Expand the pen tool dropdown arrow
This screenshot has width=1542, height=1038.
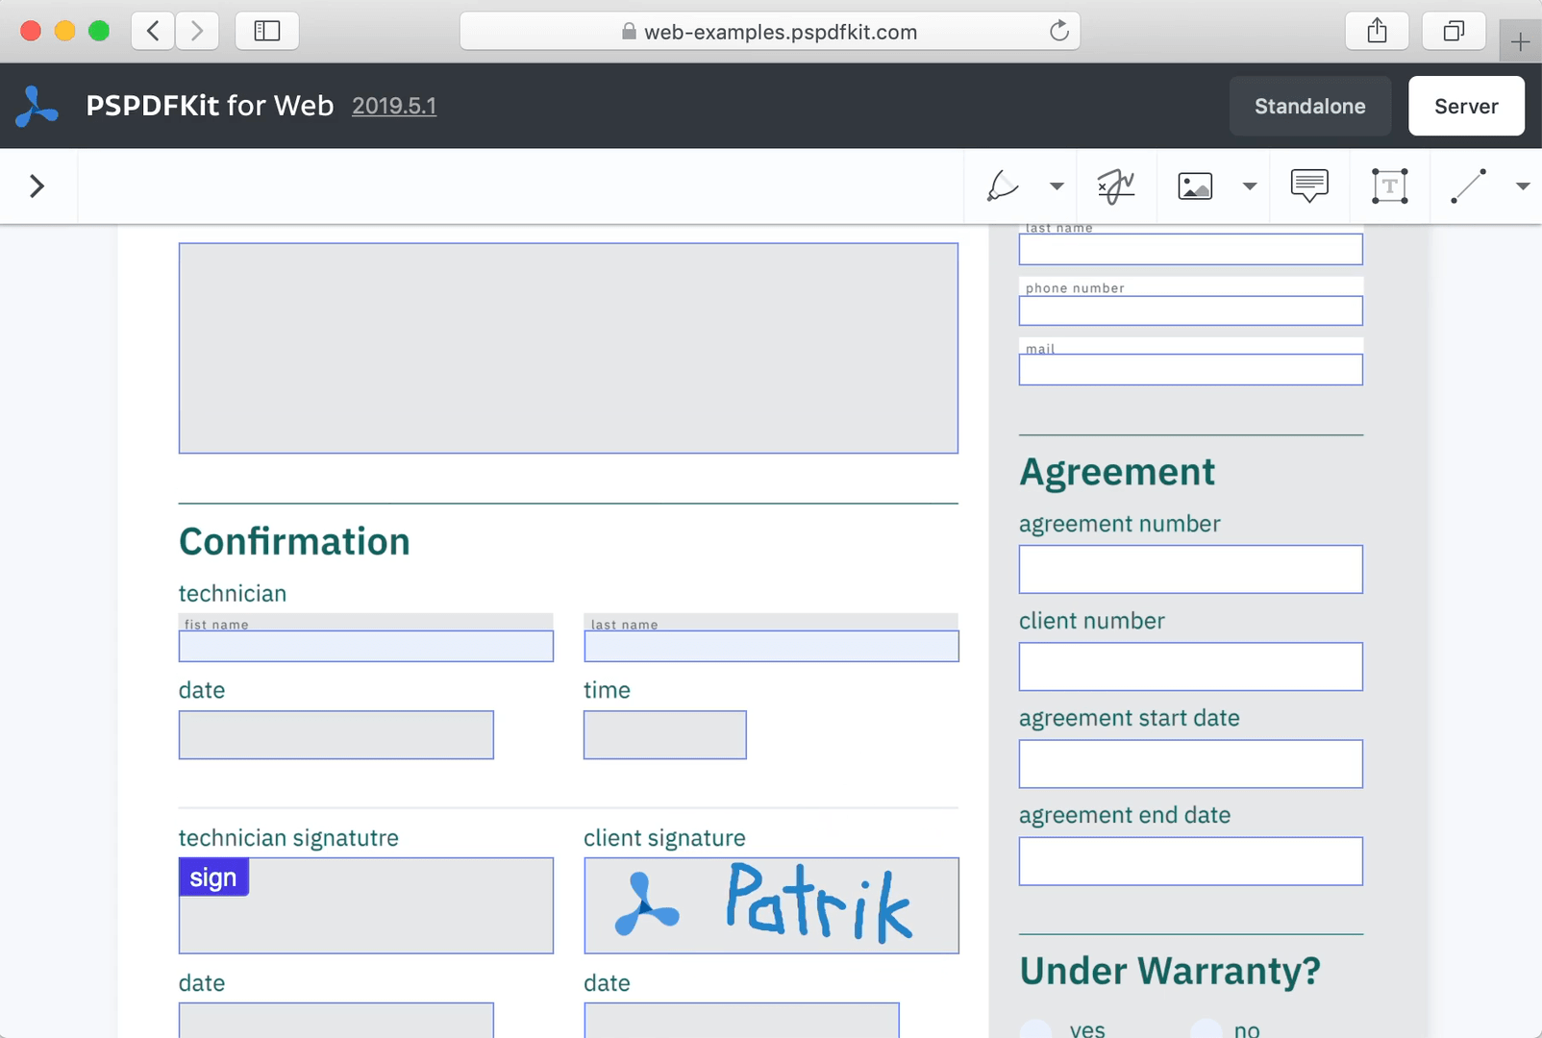point(1057,186)
